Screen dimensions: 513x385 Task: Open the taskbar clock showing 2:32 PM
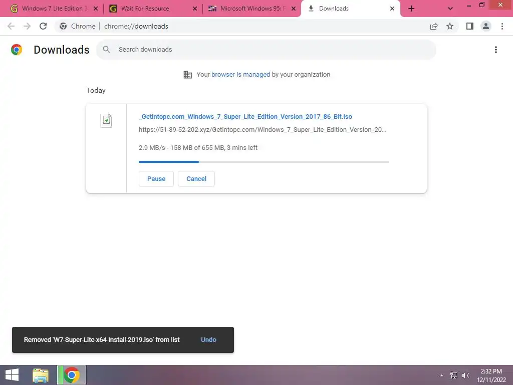[x=491, y=375]
